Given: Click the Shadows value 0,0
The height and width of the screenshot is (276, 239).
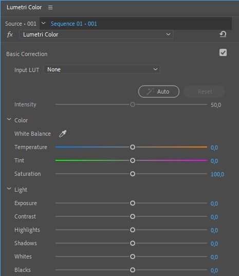Looking at the screenshot, I should point(214,244).
